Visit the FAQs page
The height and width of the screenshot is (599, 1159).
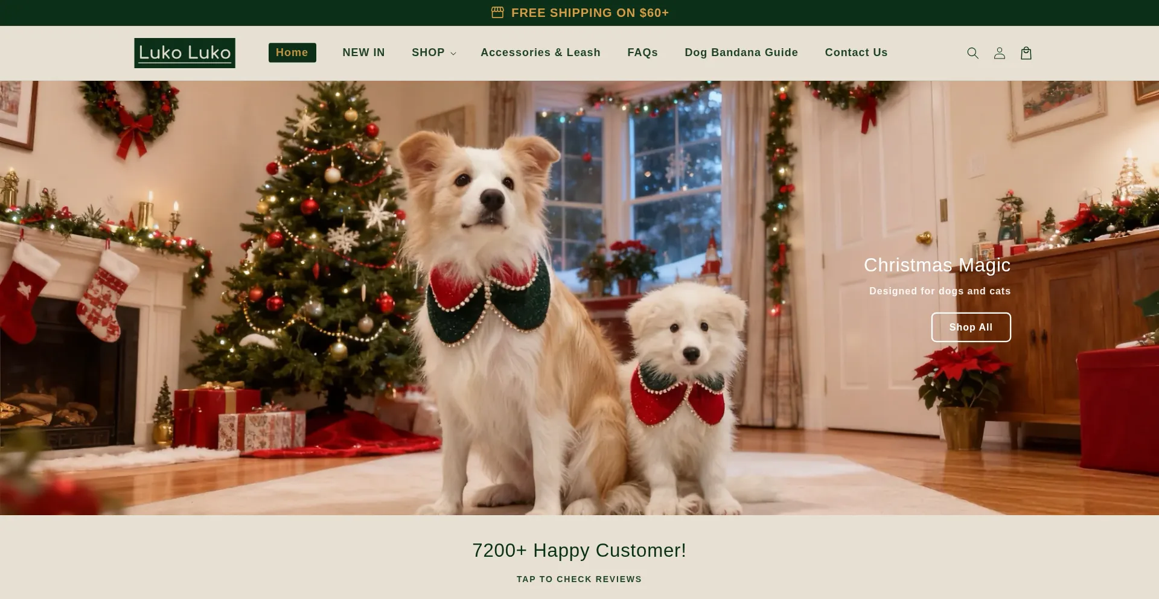[642, 52]
